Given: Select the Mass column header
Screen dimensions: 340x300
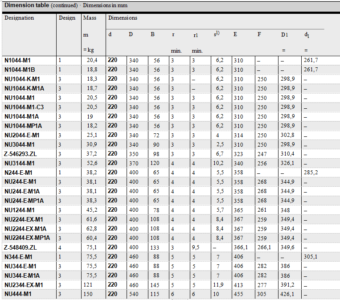Looking at the screenshot, I should (90, 18).
